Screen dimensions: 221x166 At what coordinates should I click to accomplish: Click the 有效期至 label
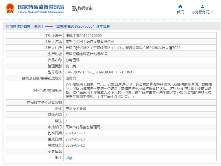(55, 145)
